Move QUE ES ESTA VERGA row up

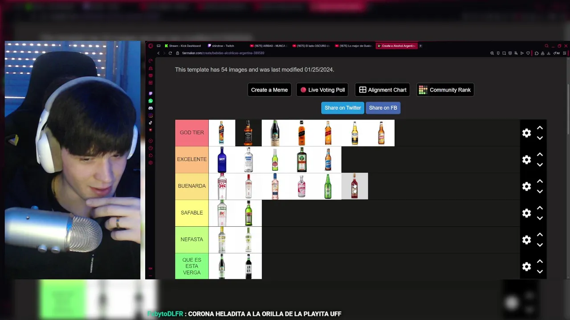(x=540, y=261)
